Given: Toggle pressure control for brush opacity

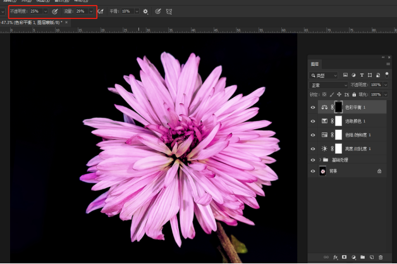Looking at the screenshot, I should (x=55, y=11).
